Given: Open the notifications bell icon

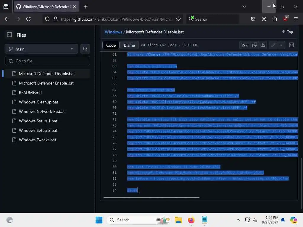Looking at the screenshot, I should [283, 220].
